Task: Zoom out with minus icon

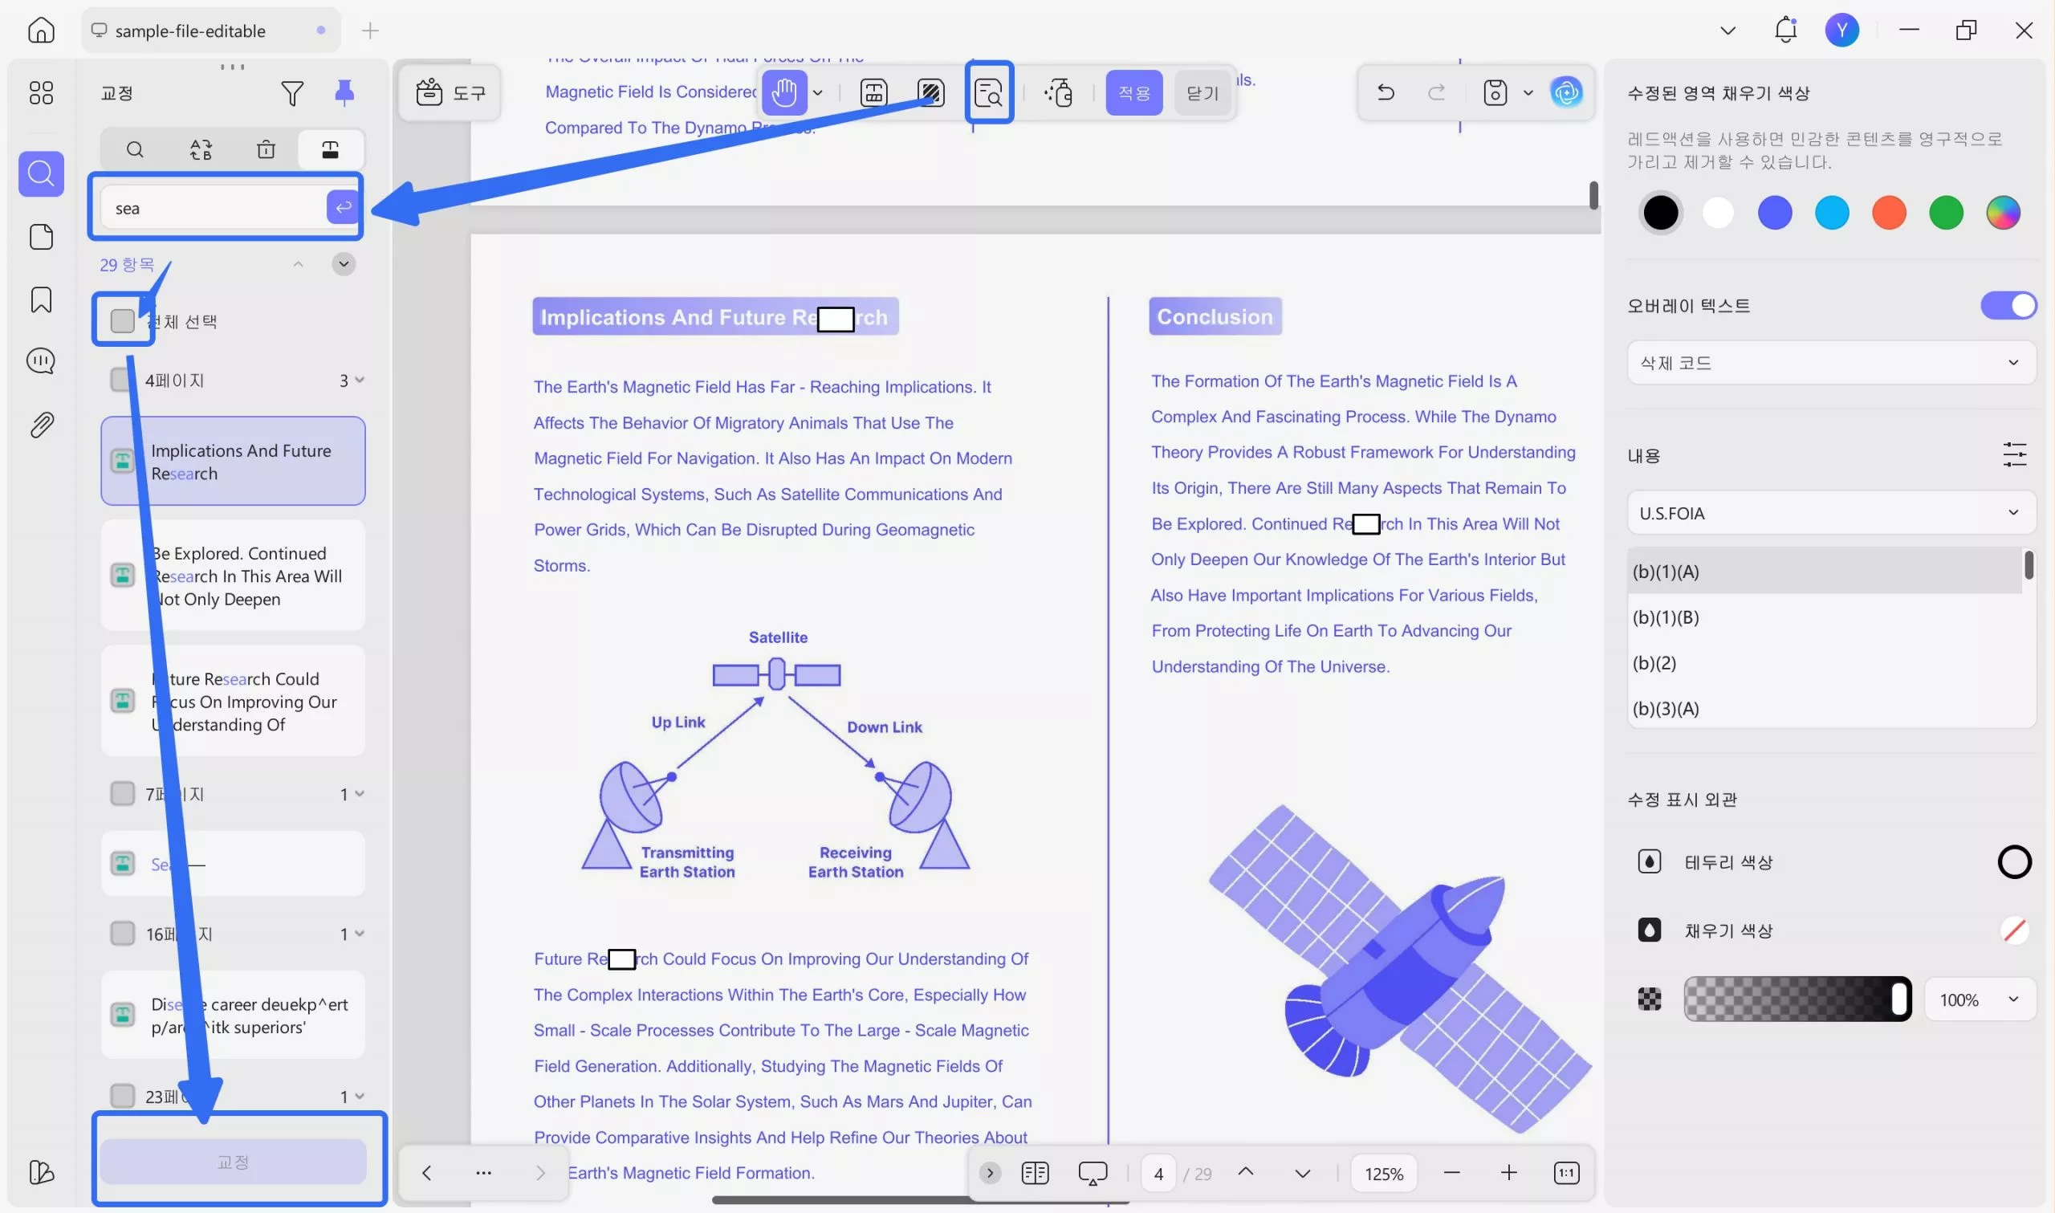Action: [x=1451, y=1173]
